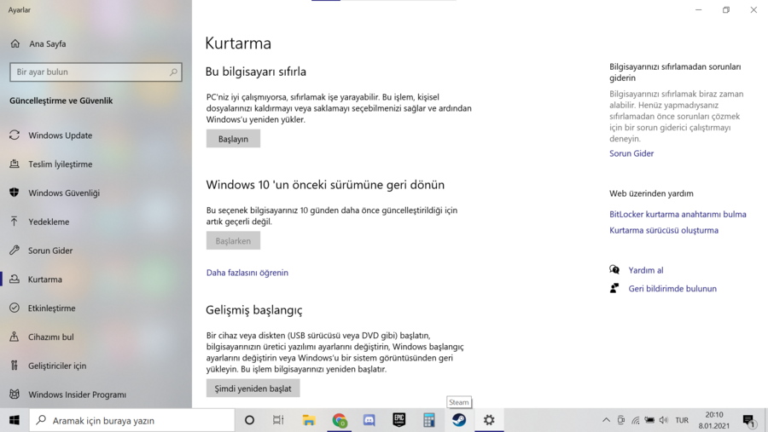Click the volume speaker tray icon
The height and width of the screenshot is (432, 768).
[x=664, y=420]
